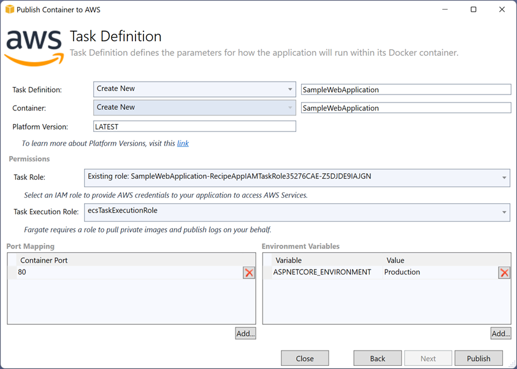Click the Platform Version field
Viewport: 517px width, 369px height.
(x=194, y=126)
